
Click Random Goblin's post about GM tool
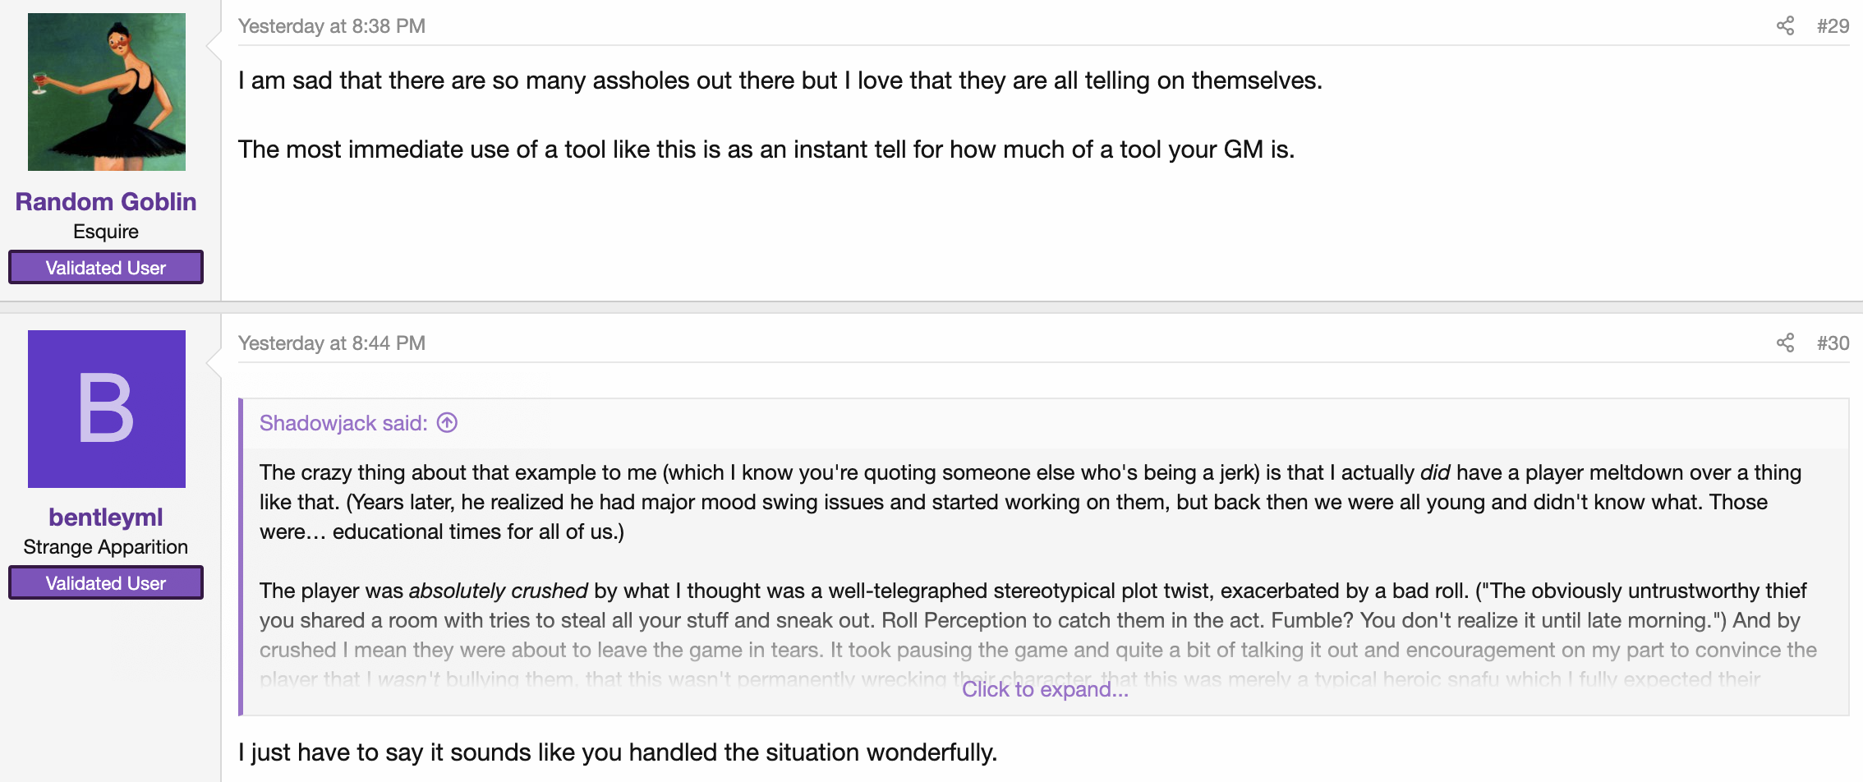pyautogui.click(x=766, y=149)
